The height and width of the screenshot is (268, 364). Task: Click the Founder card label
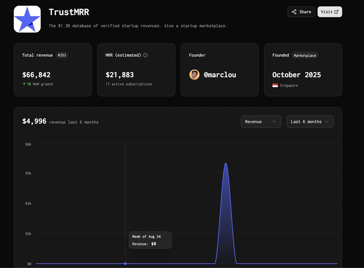(197, 55)
